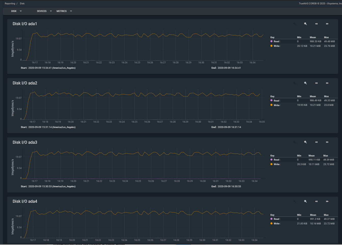Image resolution: width=342 pixels, height=245 pixels.
Task: Click the purple Read swatch for ada3
Action: pos(271,160)
